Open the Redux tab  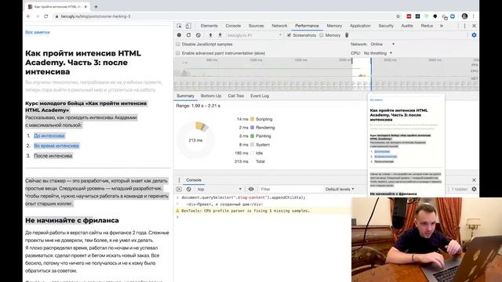(427, 26)
